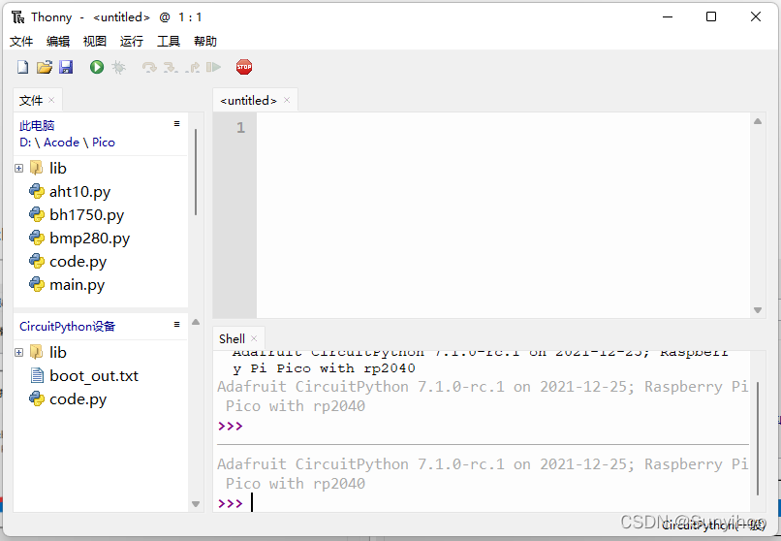The height and width of the screenshot is (541, 781).
Task: Click line number 1 in the gutter
Action: (x=240, y=128)
